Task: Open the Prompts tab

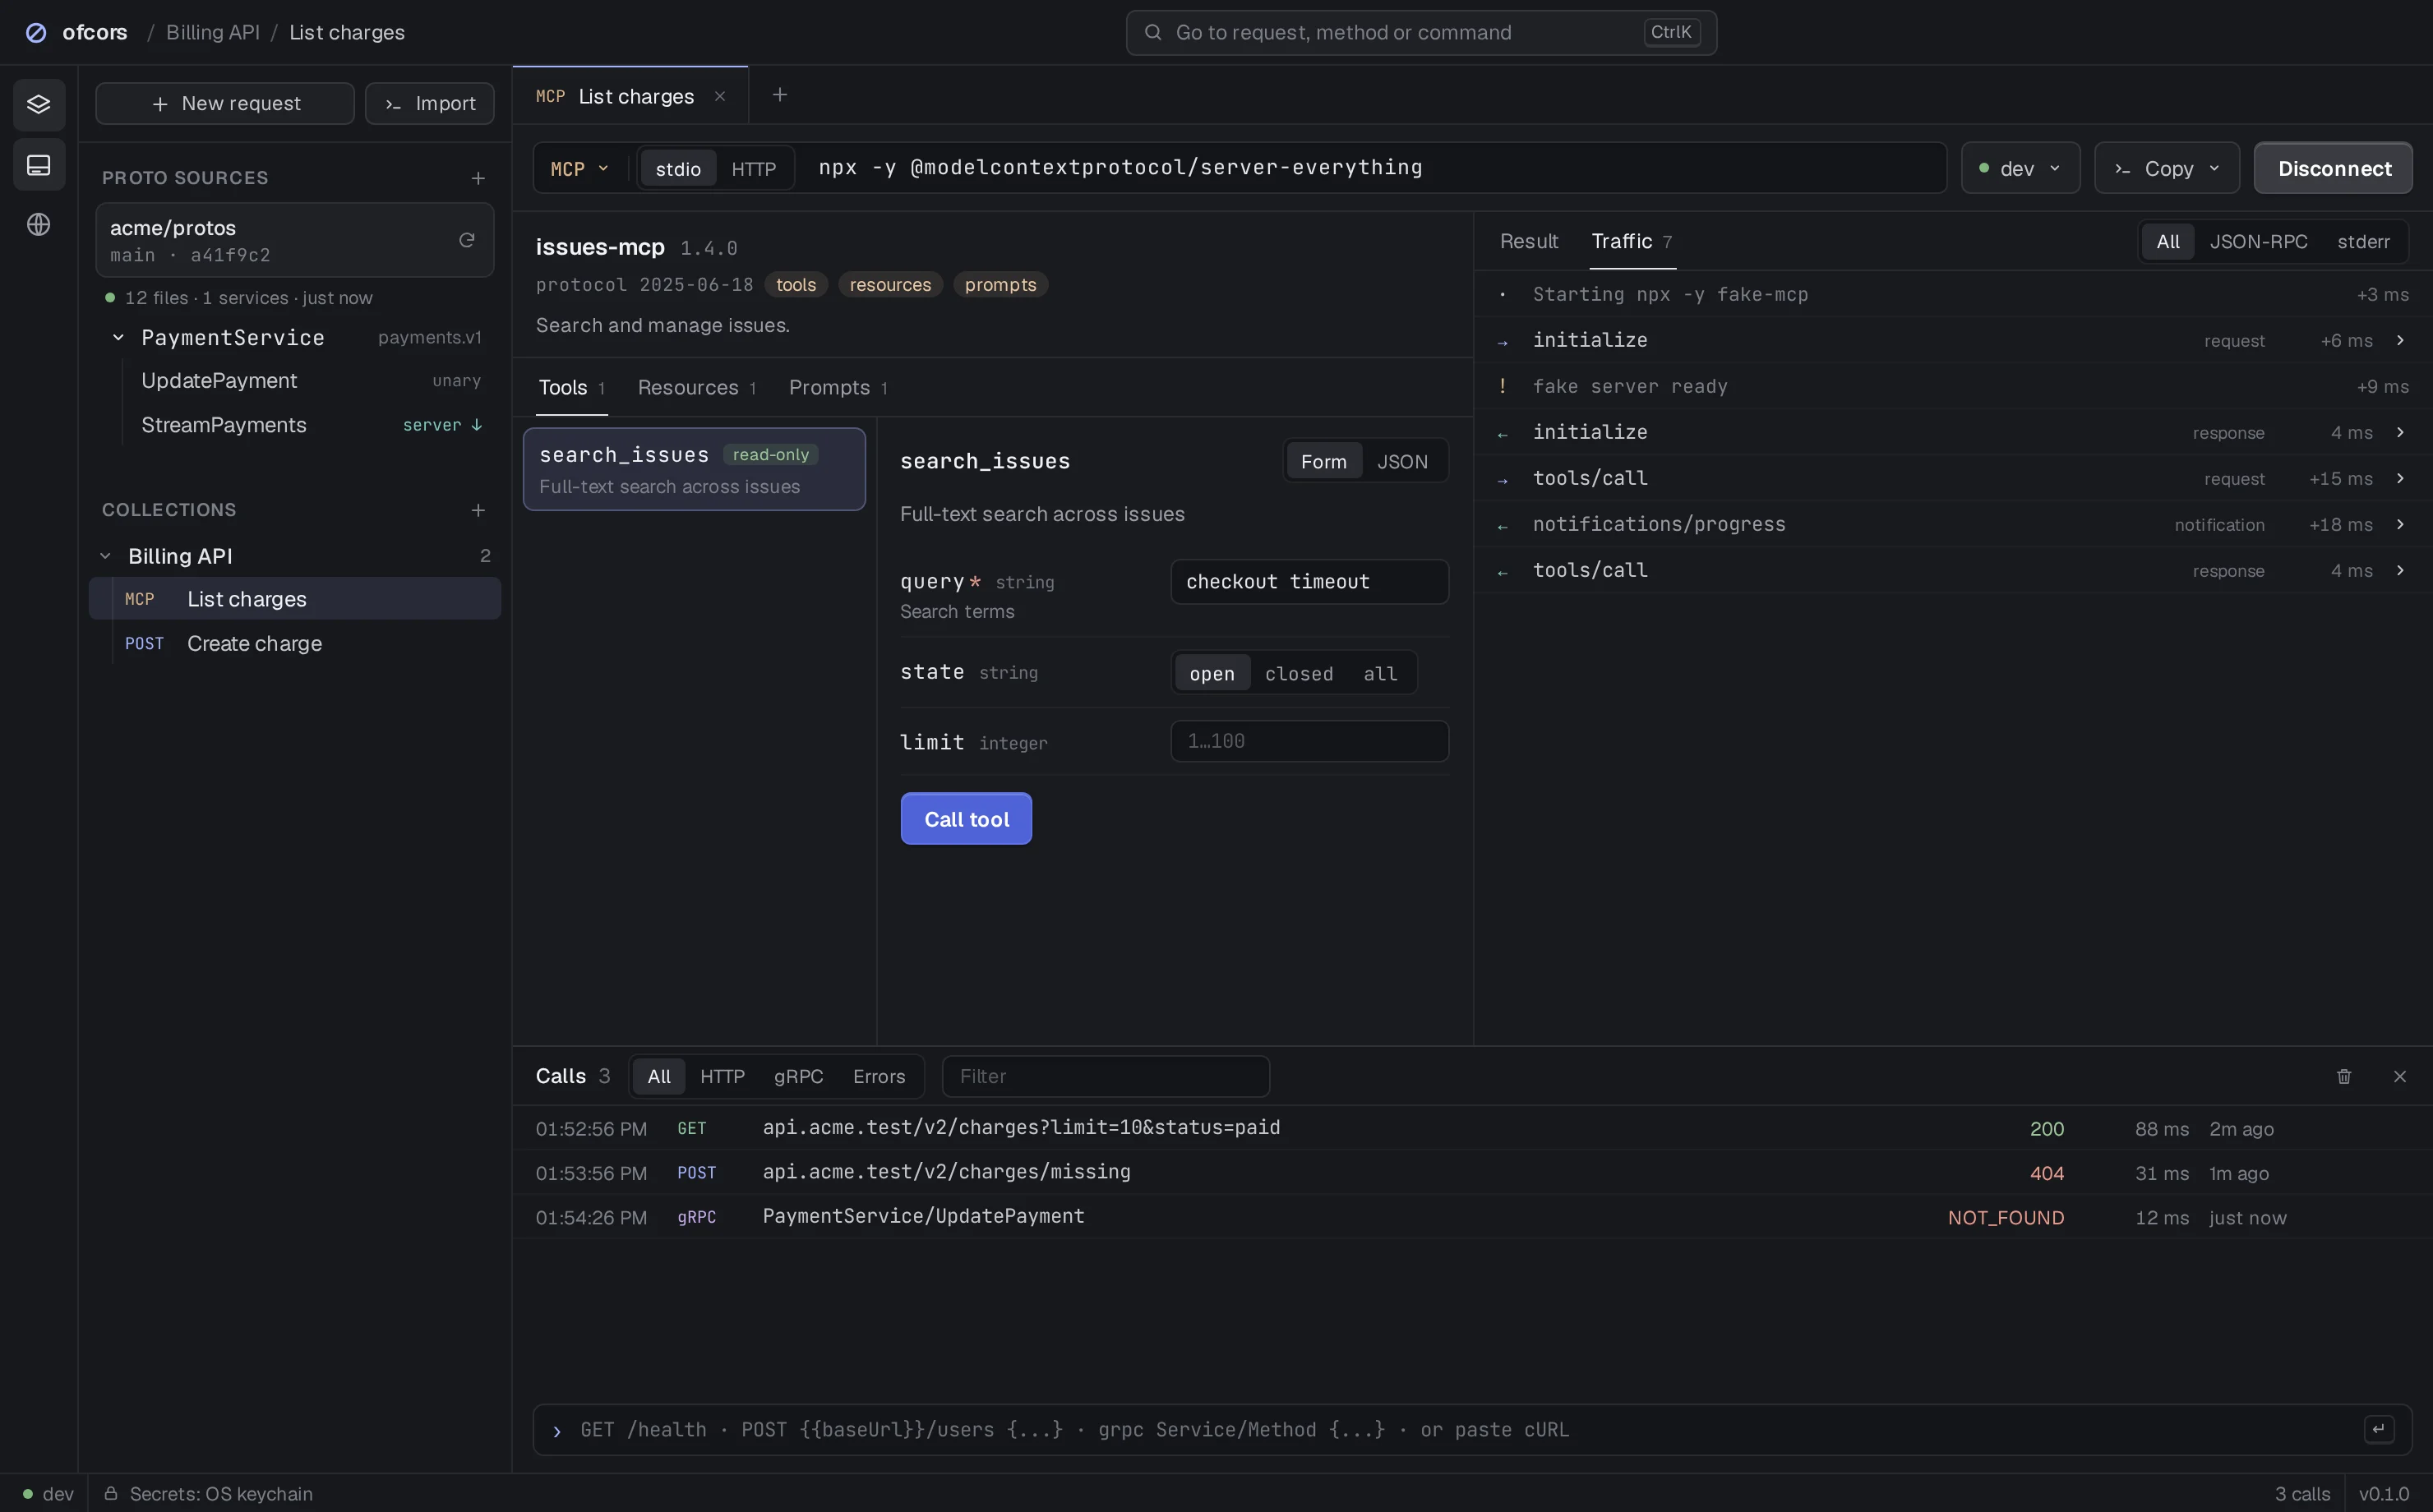Action: point(838,387)
